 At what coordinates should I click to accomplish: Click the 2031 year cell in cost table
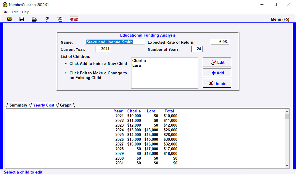(120, 163)
